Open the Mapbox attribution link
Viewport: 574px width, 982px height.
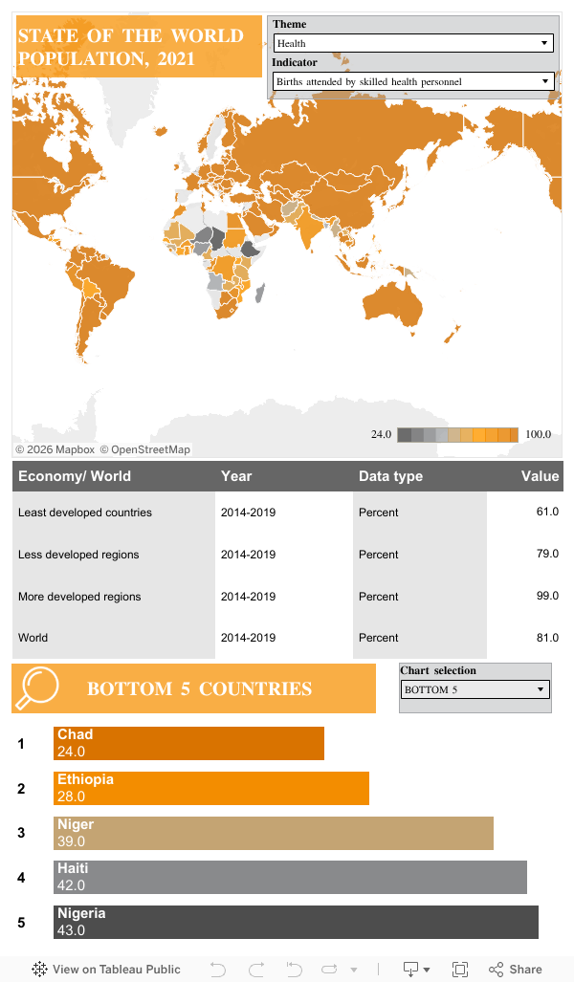tap(55, 449)
